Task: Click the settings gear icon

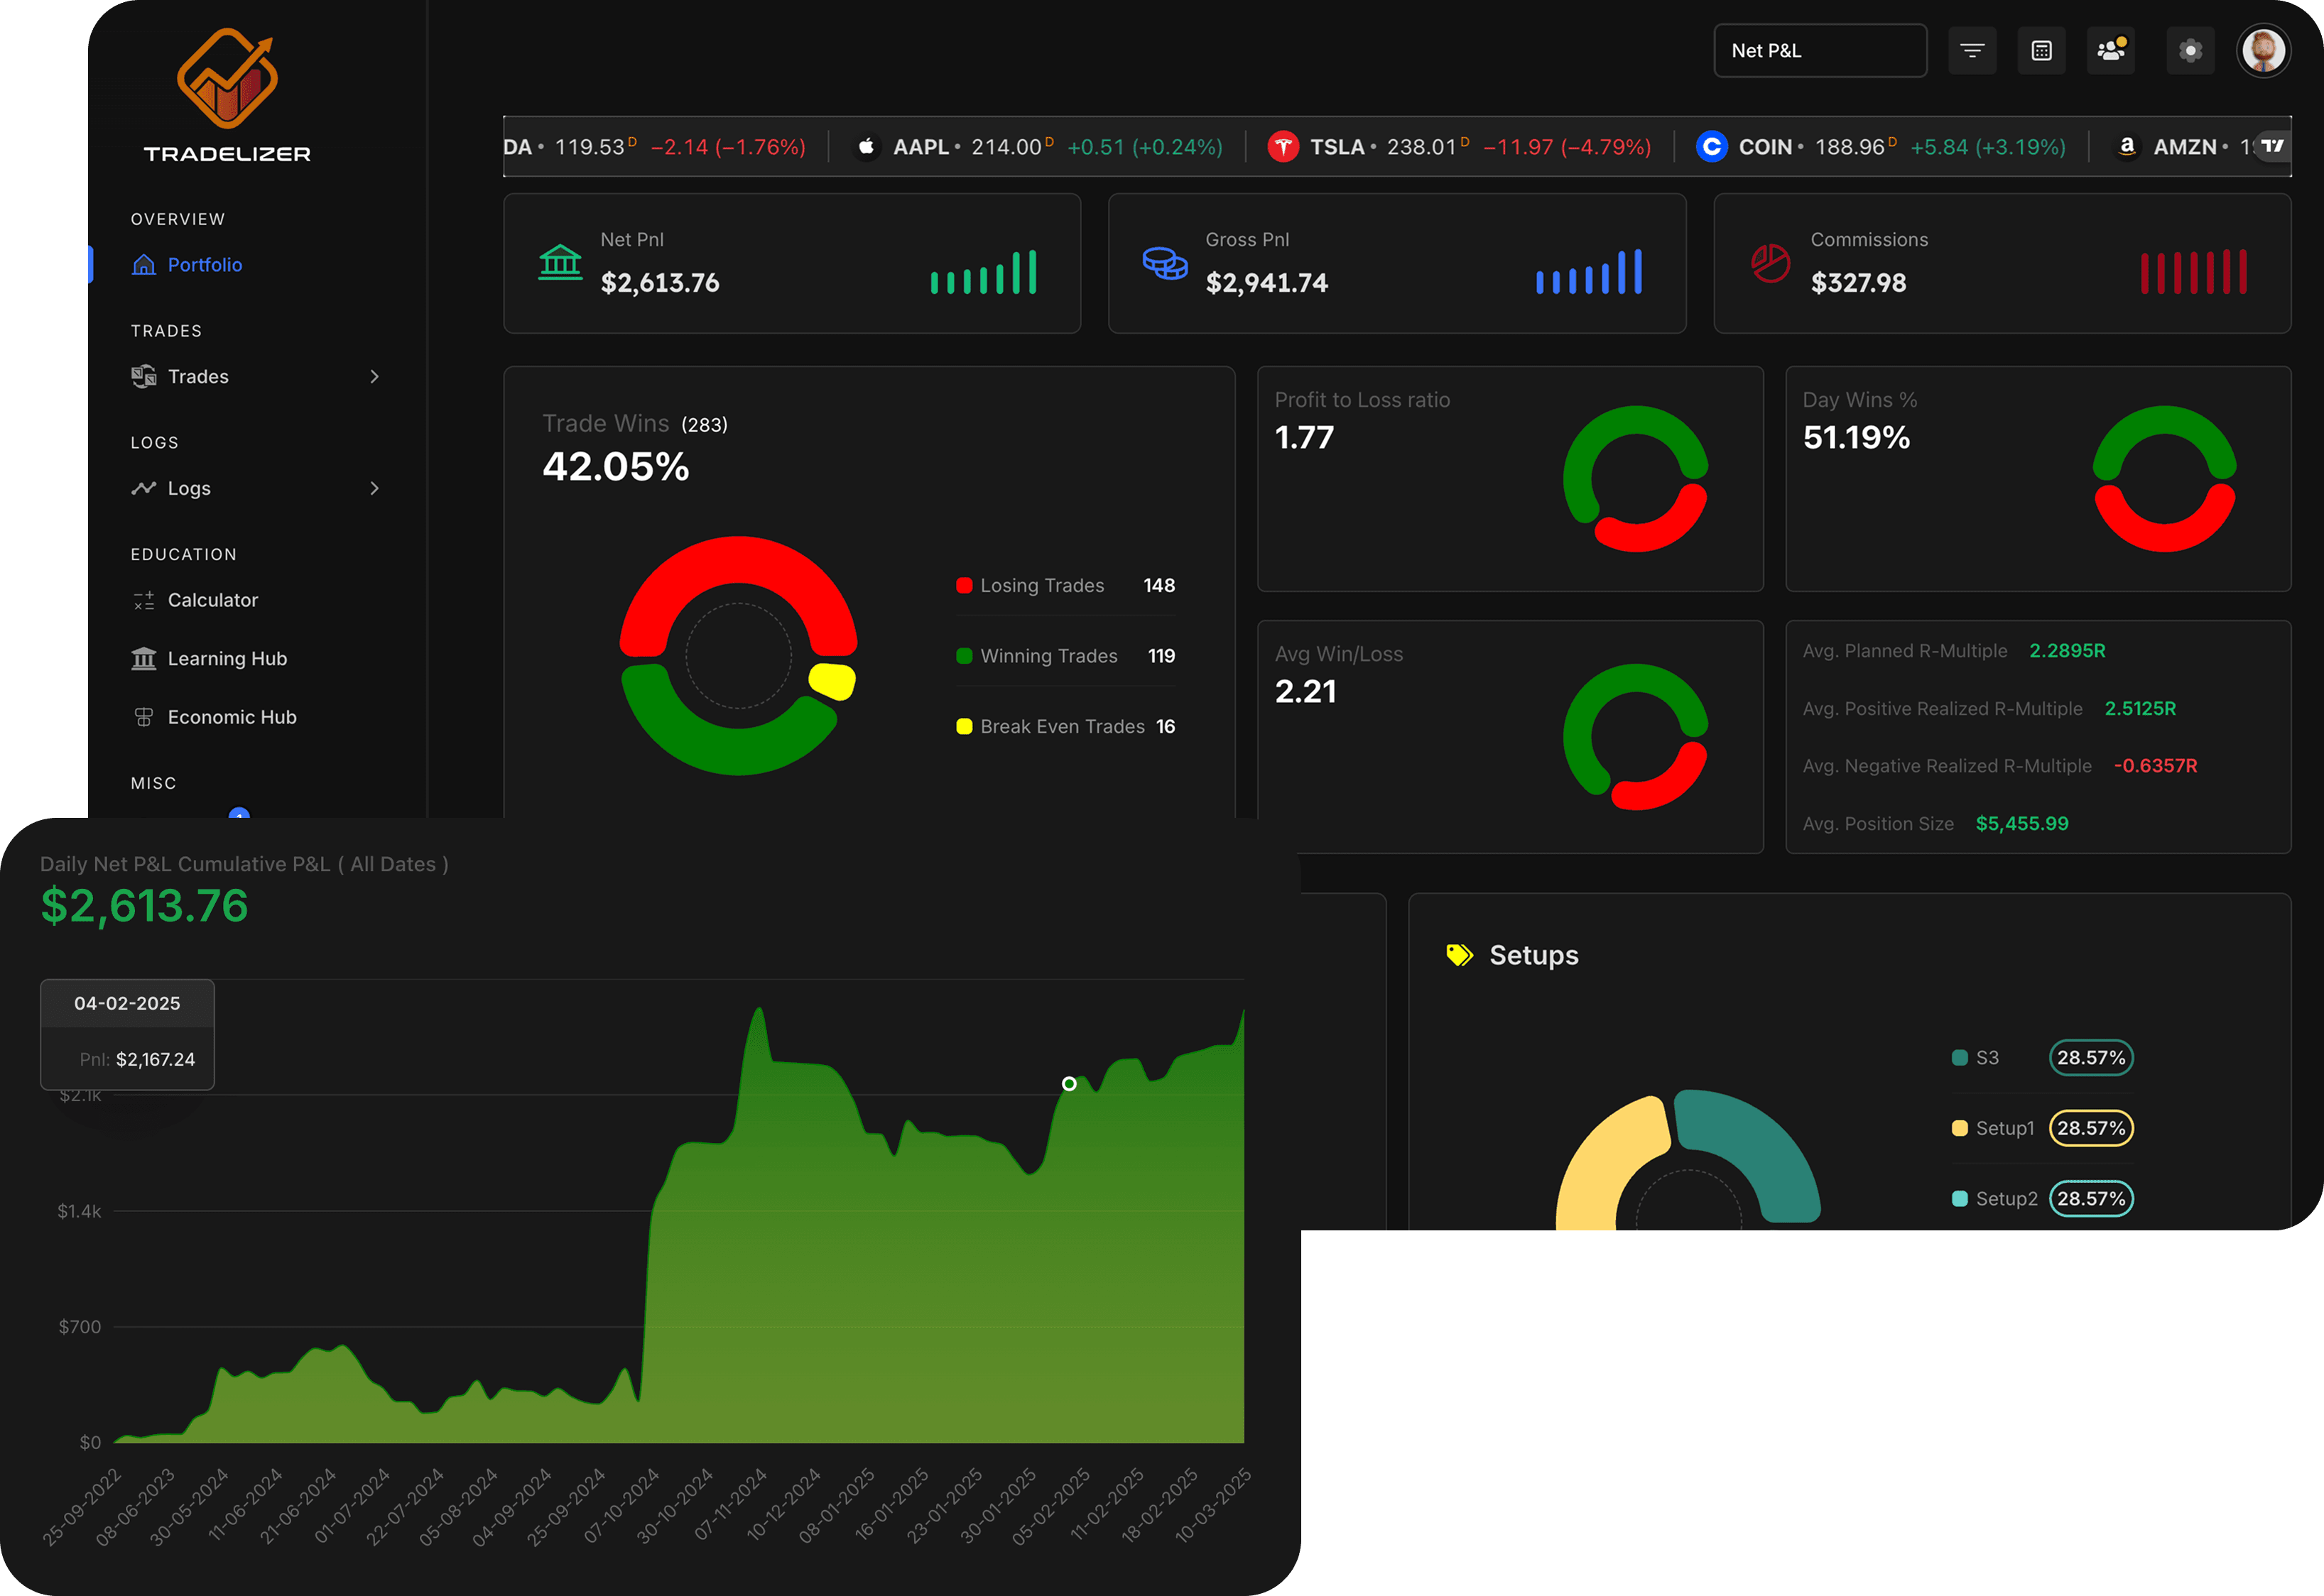Action: click(x=2190, y=51)
